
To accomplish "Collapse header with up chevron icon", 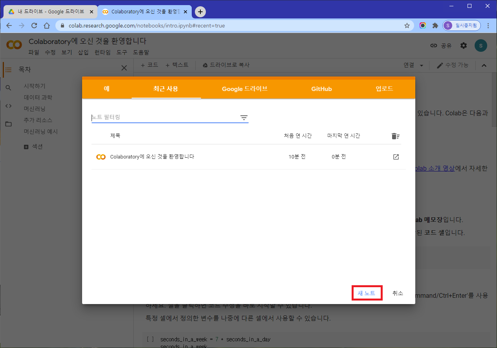I will (484, 66).
